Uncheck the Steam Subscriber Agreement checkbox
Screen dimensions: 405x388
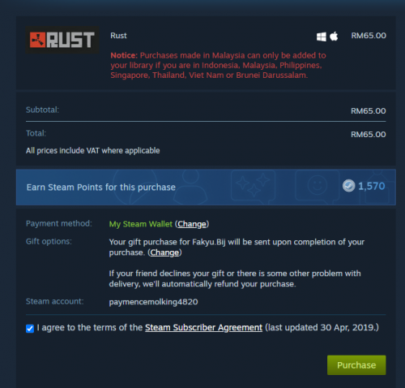(30, 329)
